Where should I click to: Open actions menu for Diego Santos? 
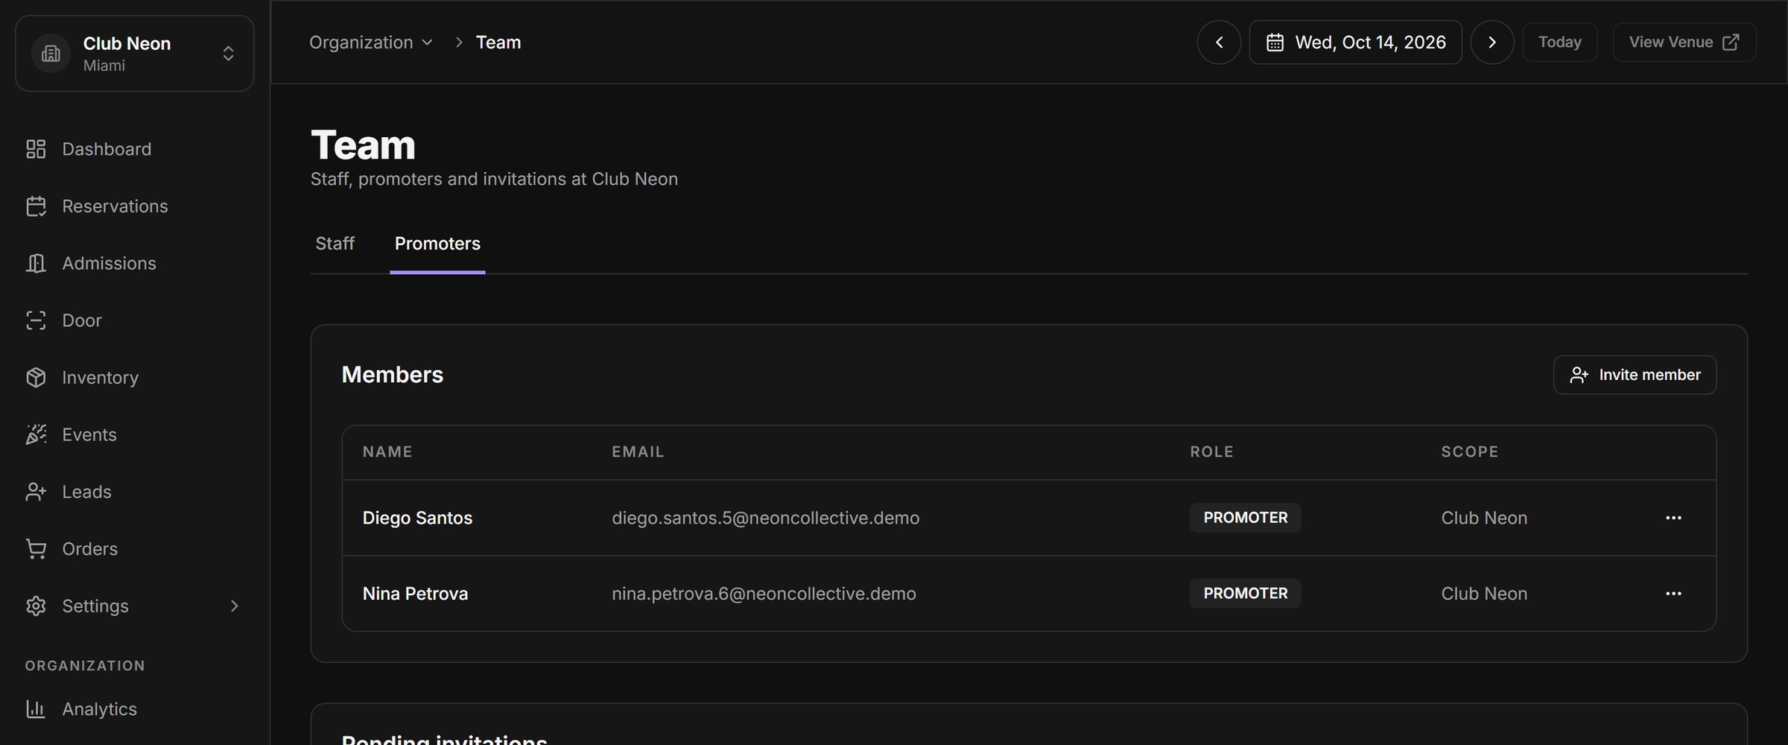[x=1673, y=518]
